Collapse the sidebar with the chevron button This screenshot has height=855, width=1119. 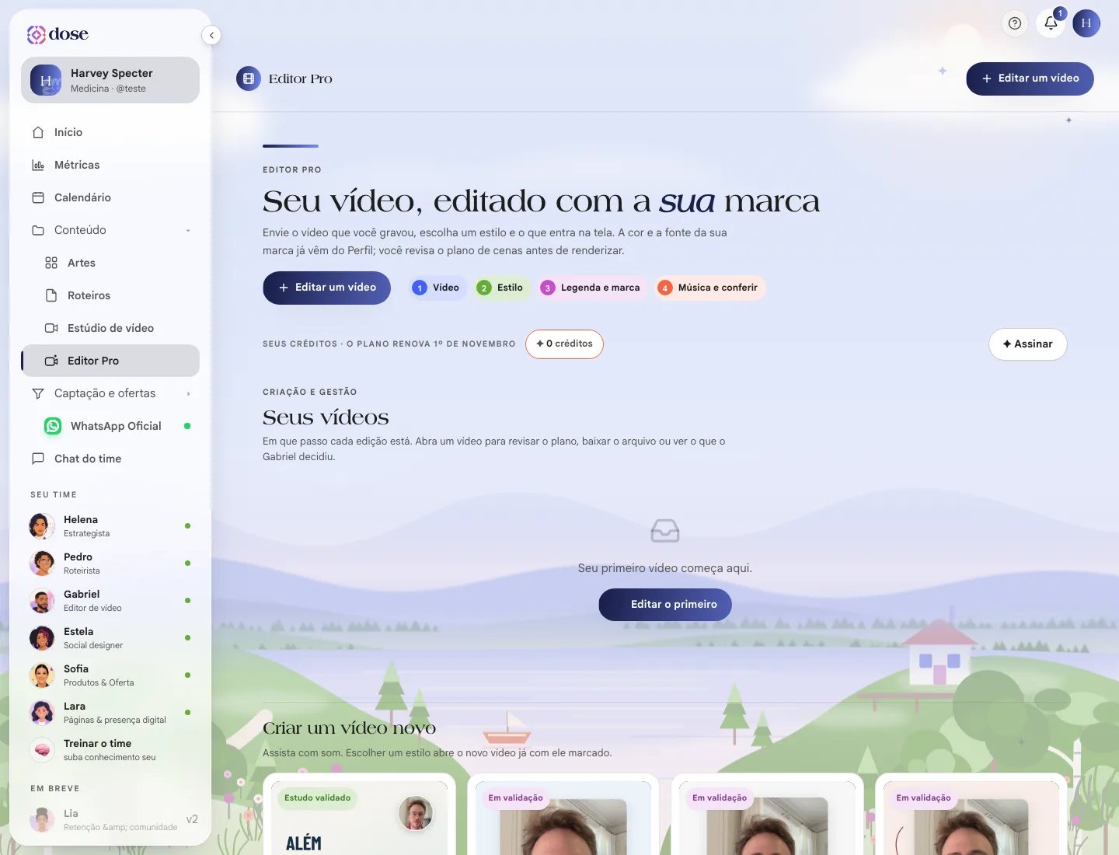(211, 35)
